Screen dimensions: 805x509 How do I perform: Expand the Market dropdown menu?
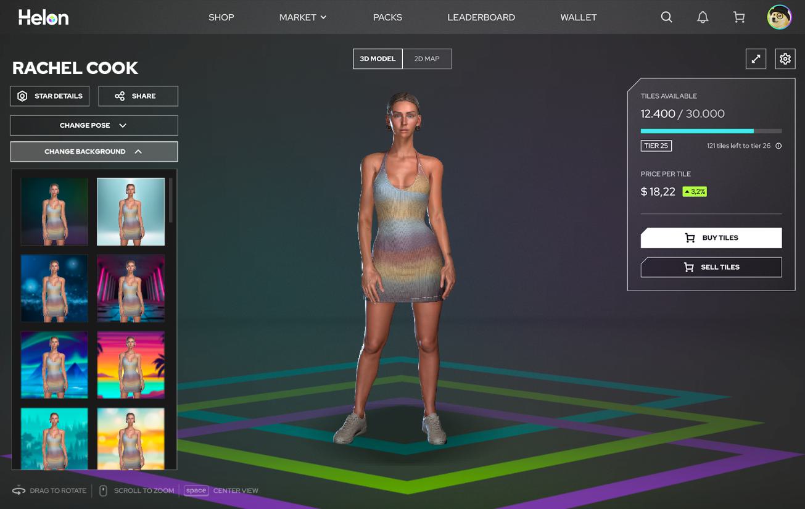tap(302, 17)
